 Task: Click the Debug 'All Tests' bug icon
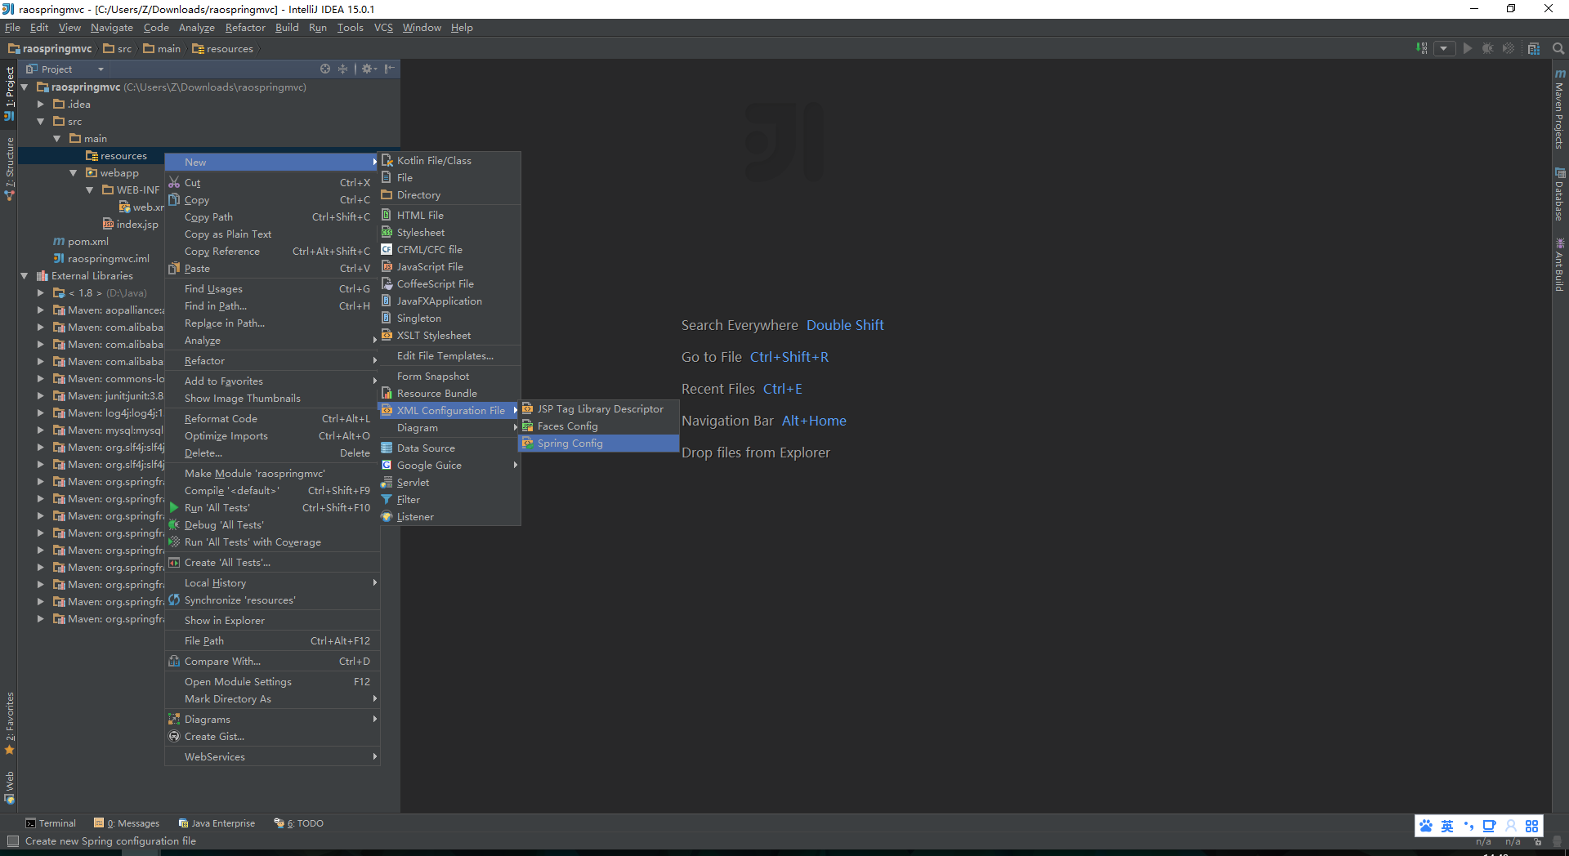174,525
